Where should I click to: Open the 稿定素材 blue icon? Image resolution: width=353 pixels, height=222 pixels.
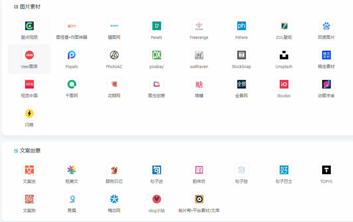pyautogui.click(x=326, y=55)
